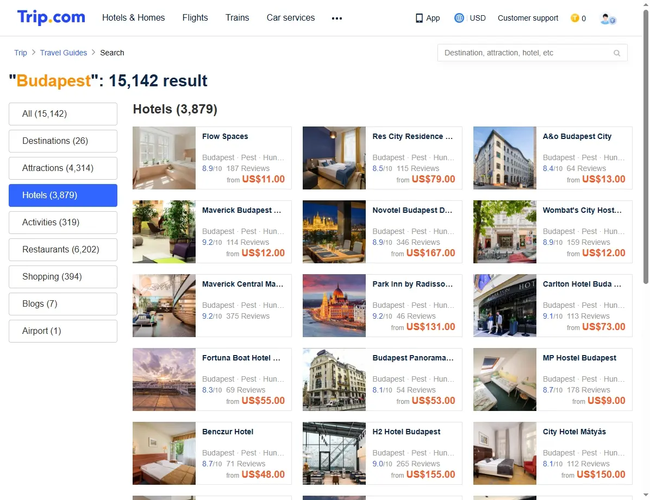650x500 pixels.
Task: Open City Hotel Mátyás thumbnail
Action: coord(504,453)
